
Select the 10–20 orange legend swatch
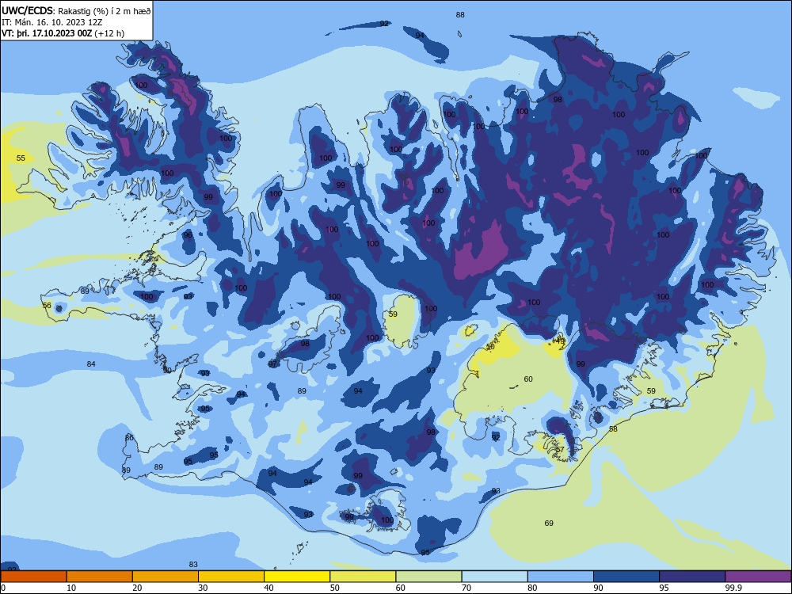tap(100, 577)
